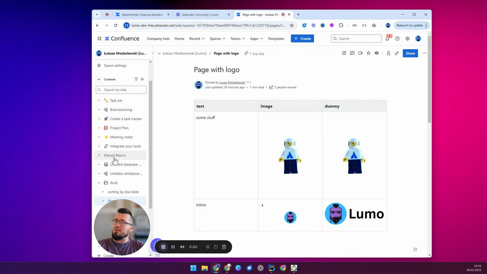Click the blue Create button
This screenshot has width=487, height=274.
tap(302, 38)
